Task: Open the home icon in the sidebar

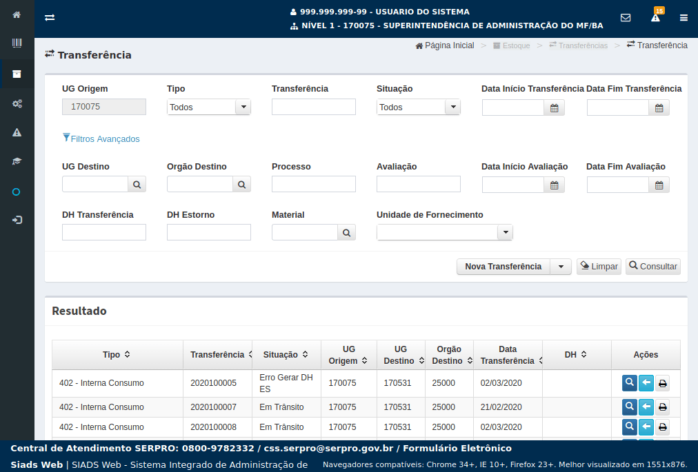Action: 17,14
